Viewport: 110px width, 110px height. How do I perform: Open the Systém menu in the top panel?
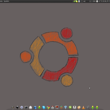pos(6,1)
